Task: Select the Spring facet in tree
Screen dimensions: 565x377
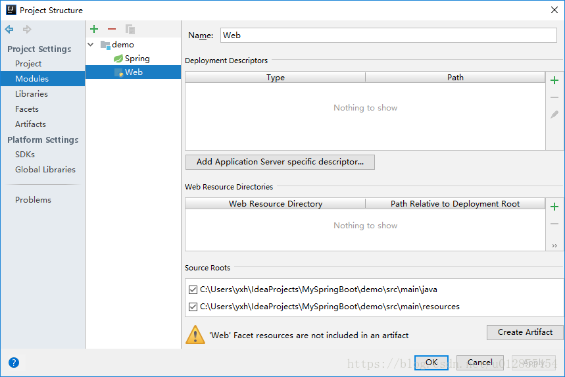Action: coord(137,59)
